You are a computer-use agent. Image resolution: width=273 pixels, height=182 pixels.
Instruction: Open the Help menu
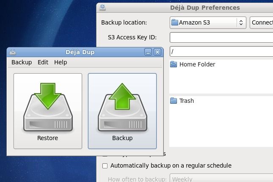click(61, 62)
